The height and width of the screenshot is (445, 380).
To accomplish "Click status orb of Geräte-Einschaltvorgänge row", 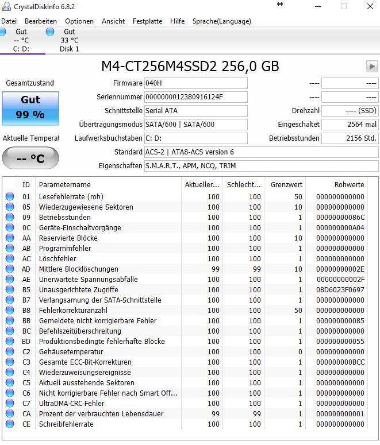I will 10,227.
